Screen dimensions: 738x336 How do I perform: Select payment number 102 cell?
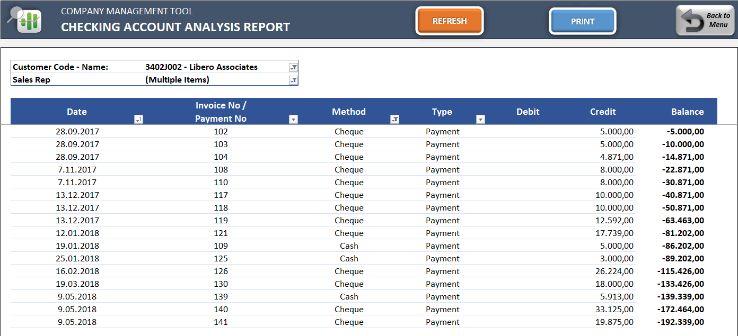tap(221, 132)
